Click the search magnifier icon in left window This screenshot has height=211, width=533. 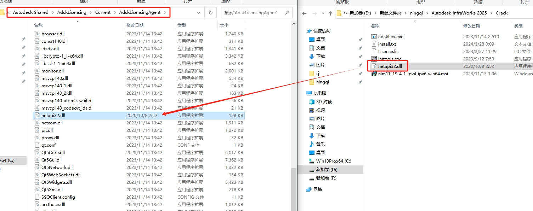coord(287,12)
